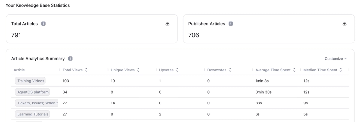Click the Total Articles label

click(x=24, y=24)
